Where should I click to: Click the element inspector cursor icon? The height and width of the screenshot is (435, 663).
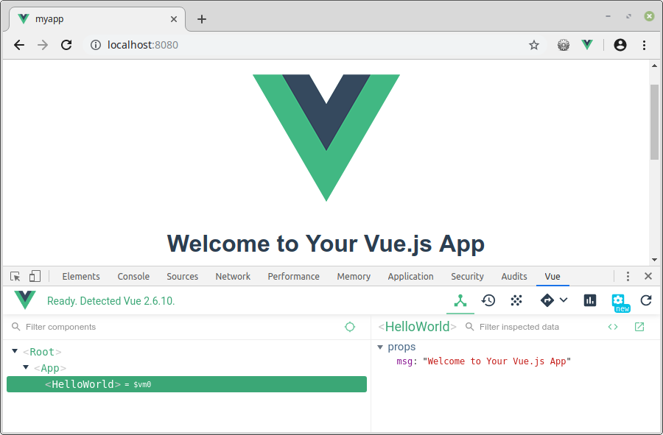tap(15, 276)
